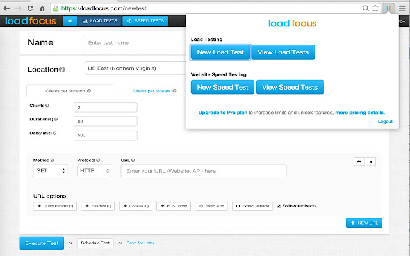Reload the page with the refresh icon
This screenshot has width=410, height=256.
coord(30,8)
